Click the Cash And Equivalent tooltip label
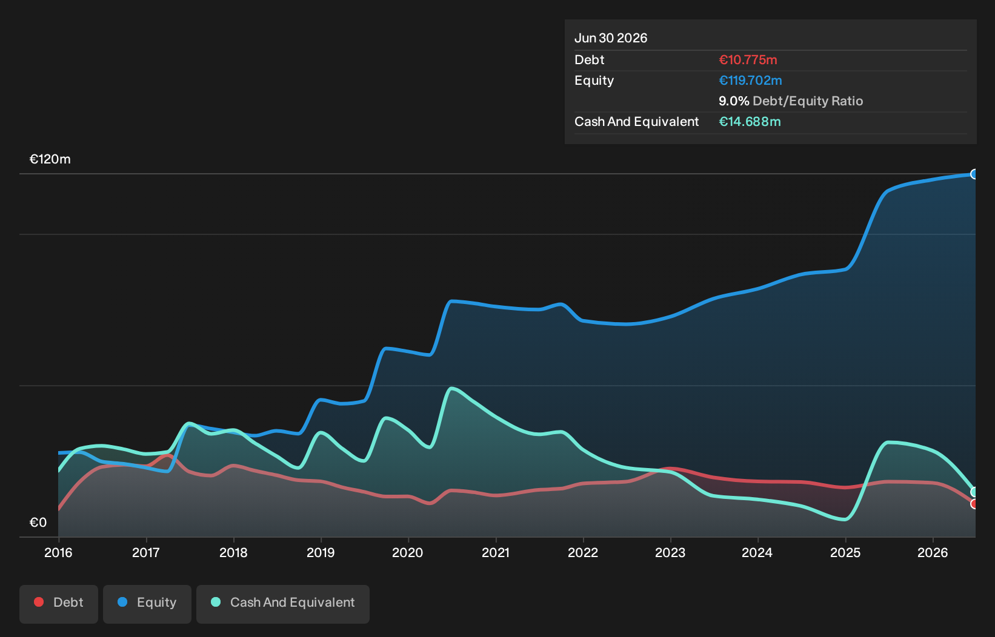 click(x=636, y=122)
